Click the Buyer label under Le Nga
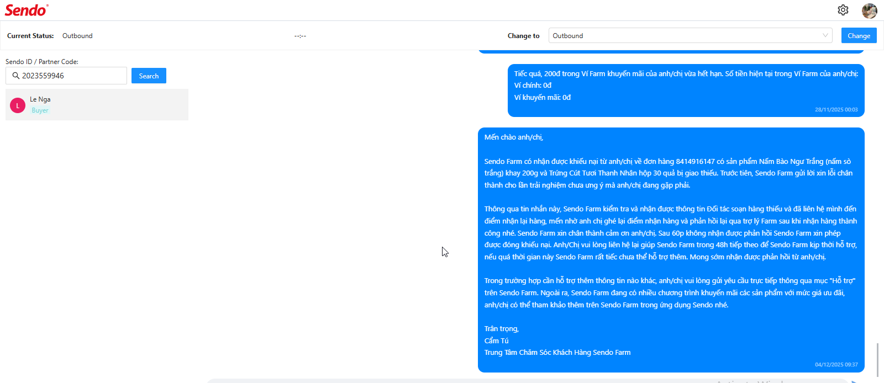 pos(40,110)
